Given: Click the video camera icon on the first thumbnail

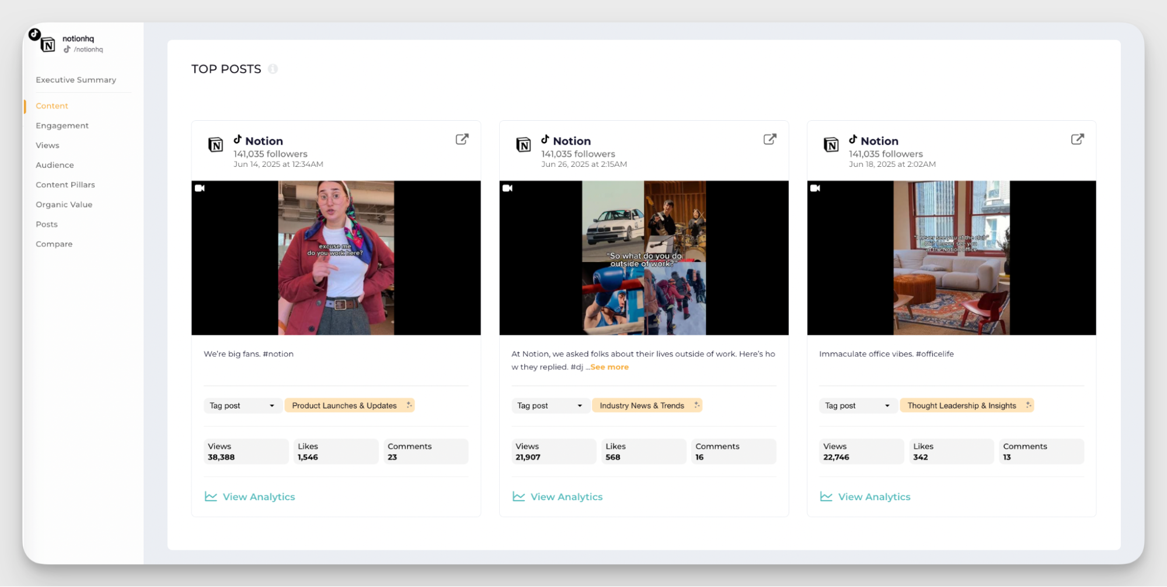Looking at the screenshot, I should pyautogui.click(x=200, y=188).
